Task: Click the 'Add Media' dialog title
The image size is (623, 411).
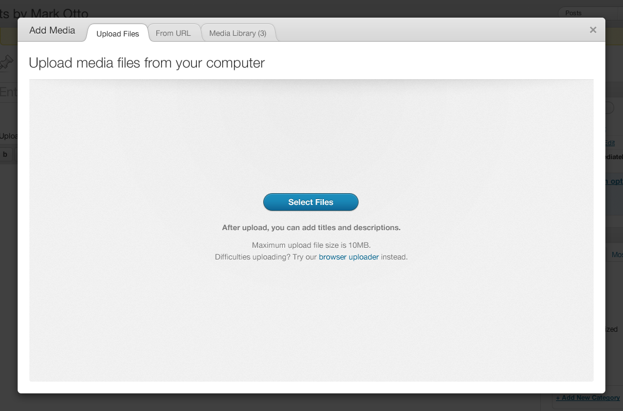Action: pyautogui.click(x=52, y=30)
